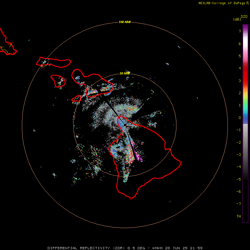250x250 pixels.
Task: Click the Lanai island outline
Action: 58,81
